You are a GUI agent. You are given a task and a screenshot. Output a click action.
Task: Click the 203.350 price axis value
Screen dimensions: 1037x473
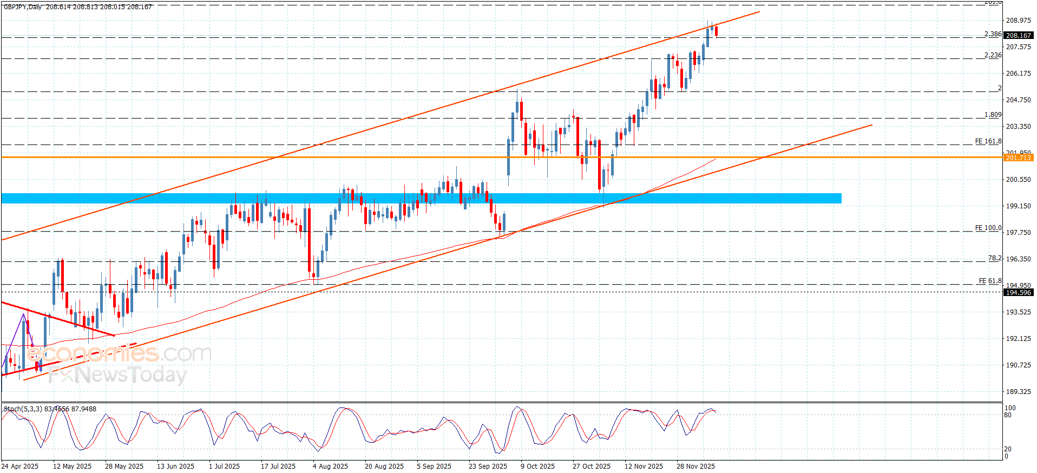[1018, 127]
